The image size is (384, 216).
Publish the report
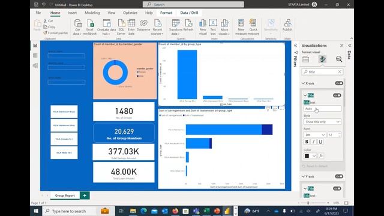(287, 25)
